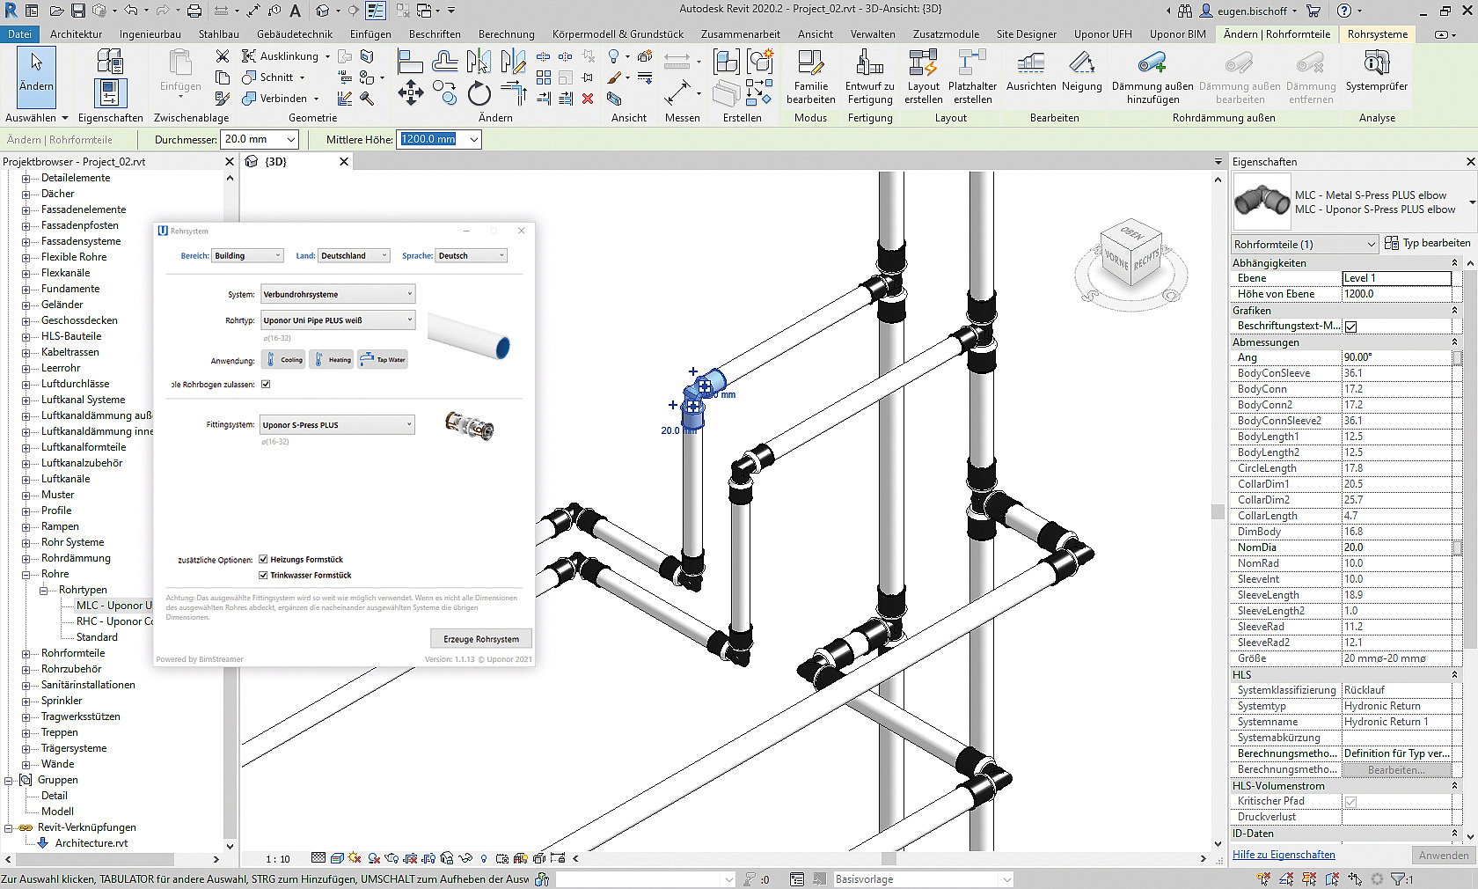This screenshot has width=1478, height=889.
Task: Toggle the Kritischer Pfad checkbox
Action: (x=1350, y=802)
